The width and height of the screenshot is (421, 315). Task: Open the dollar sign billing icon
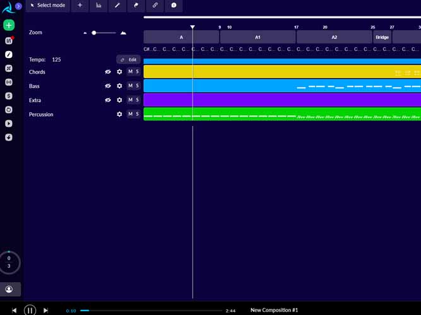[x=9, y=96]
